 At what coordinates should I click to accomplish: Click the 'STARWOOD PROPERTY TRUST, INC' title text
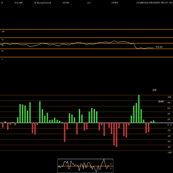155,3
